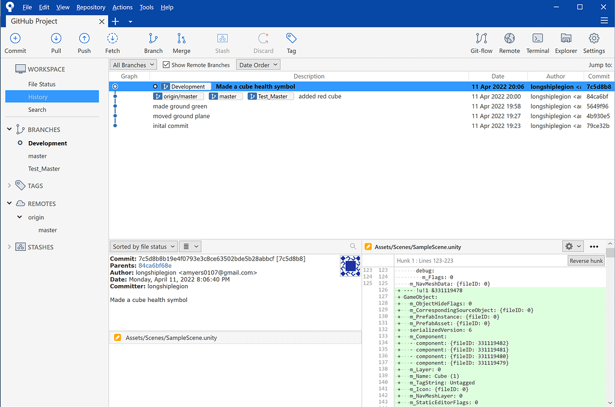Viewport: 615px width, 407px height.
Task: Open the Actions menu
Action: [x=123, y=7]
